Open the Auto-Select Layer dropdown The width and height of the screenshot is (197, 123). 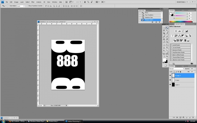(x=21, y=6)
